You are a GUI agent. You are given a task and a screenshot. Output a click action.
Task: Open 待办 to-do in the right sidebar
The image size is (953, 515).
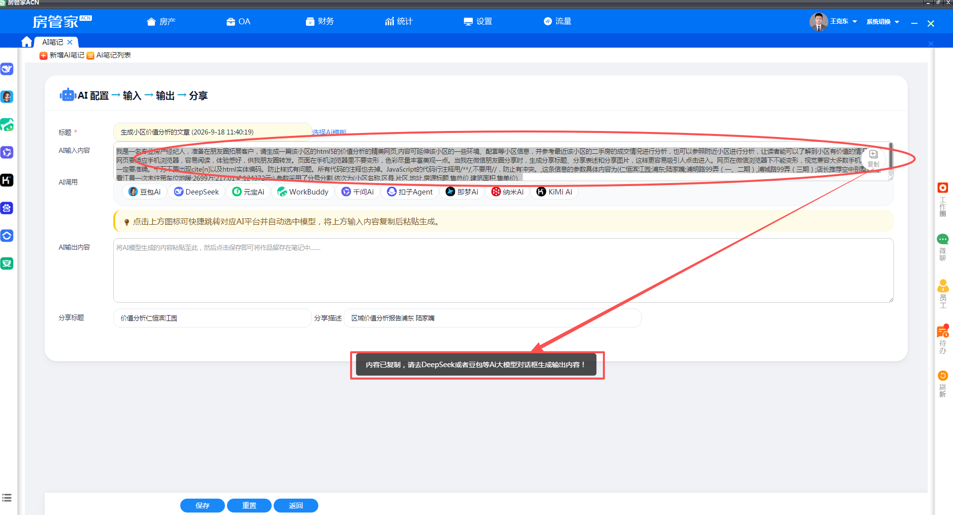[x=943, y=339]
